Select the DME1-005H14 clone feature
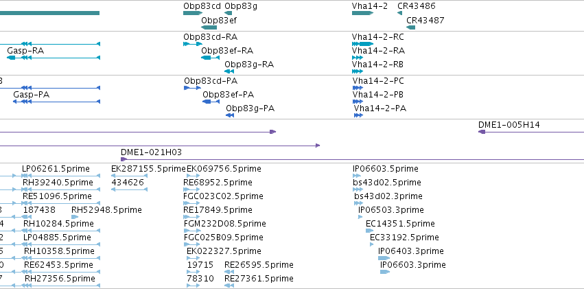 [531, 132]
